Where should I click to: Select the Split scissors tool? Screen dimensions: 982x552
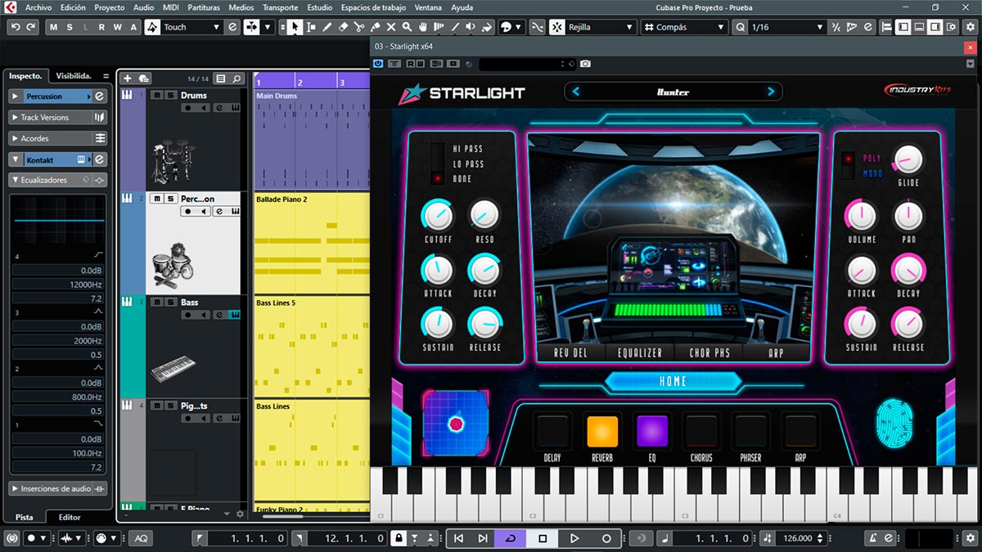pos(359,27)
